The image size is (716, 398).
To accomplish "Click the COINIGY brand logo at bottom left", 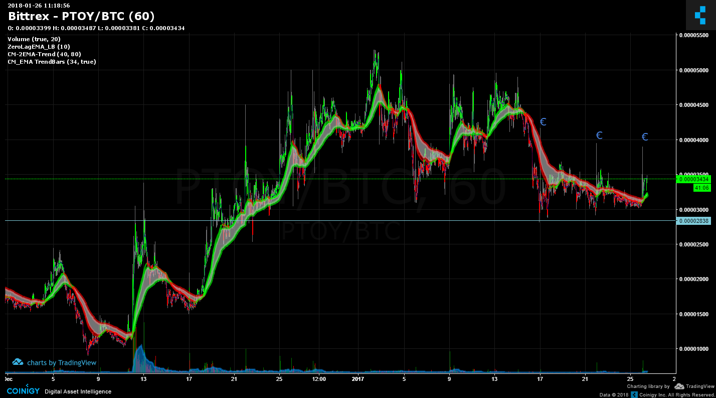I will point(23,391).
